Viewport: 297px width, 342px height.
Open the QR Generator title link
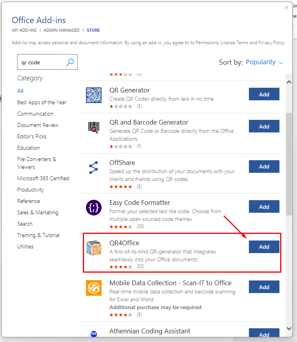click(x=129, y=90)
